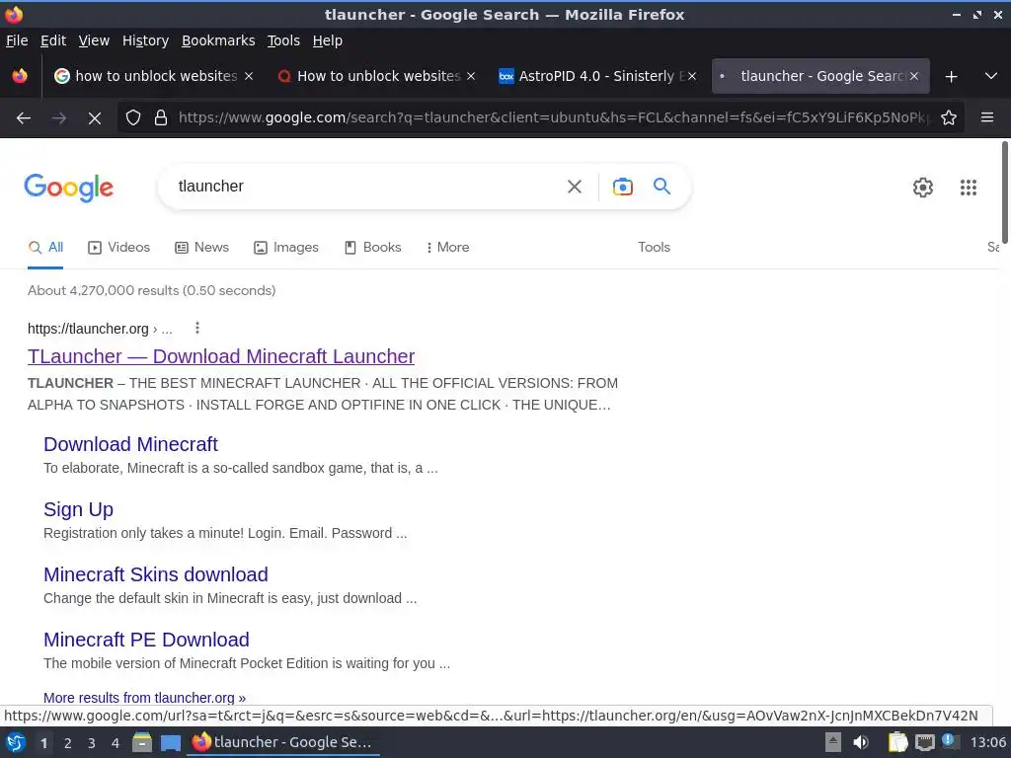
Task: Click the address bar URL
Action: [553, 117]
